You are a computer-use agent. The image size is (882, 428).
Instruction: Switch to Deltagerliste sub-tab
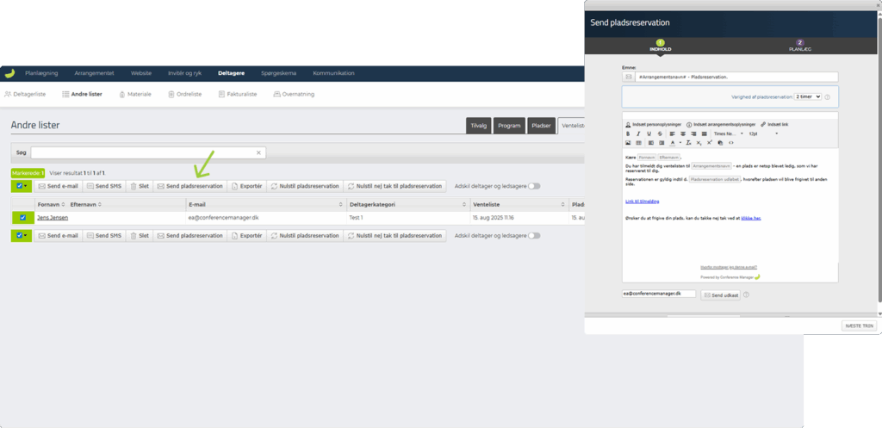coord(25,95)
